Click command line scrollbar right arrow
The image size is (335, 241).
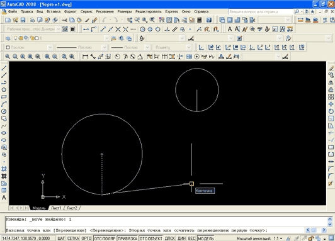coord(324,230)
